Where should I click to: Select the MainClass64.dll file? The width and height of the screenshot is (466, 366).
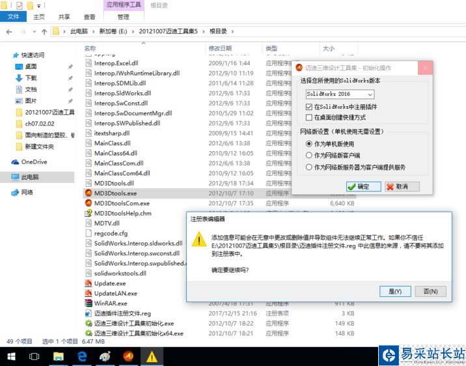116,153
